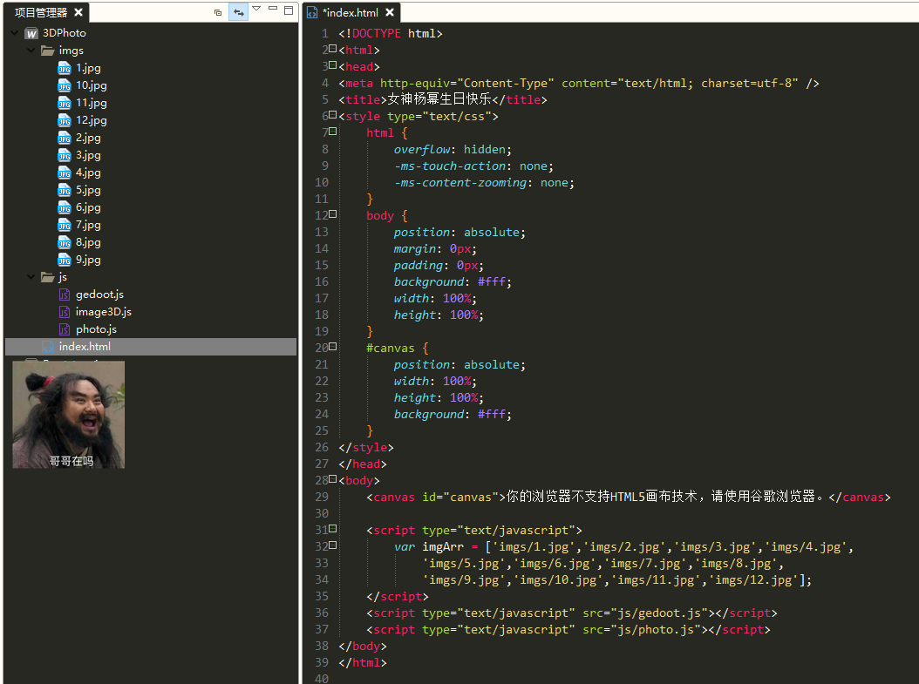The width and height of the screenshot is (919, 684).
Task: Fold the head tag on line 3
Action: click(333, 65)
